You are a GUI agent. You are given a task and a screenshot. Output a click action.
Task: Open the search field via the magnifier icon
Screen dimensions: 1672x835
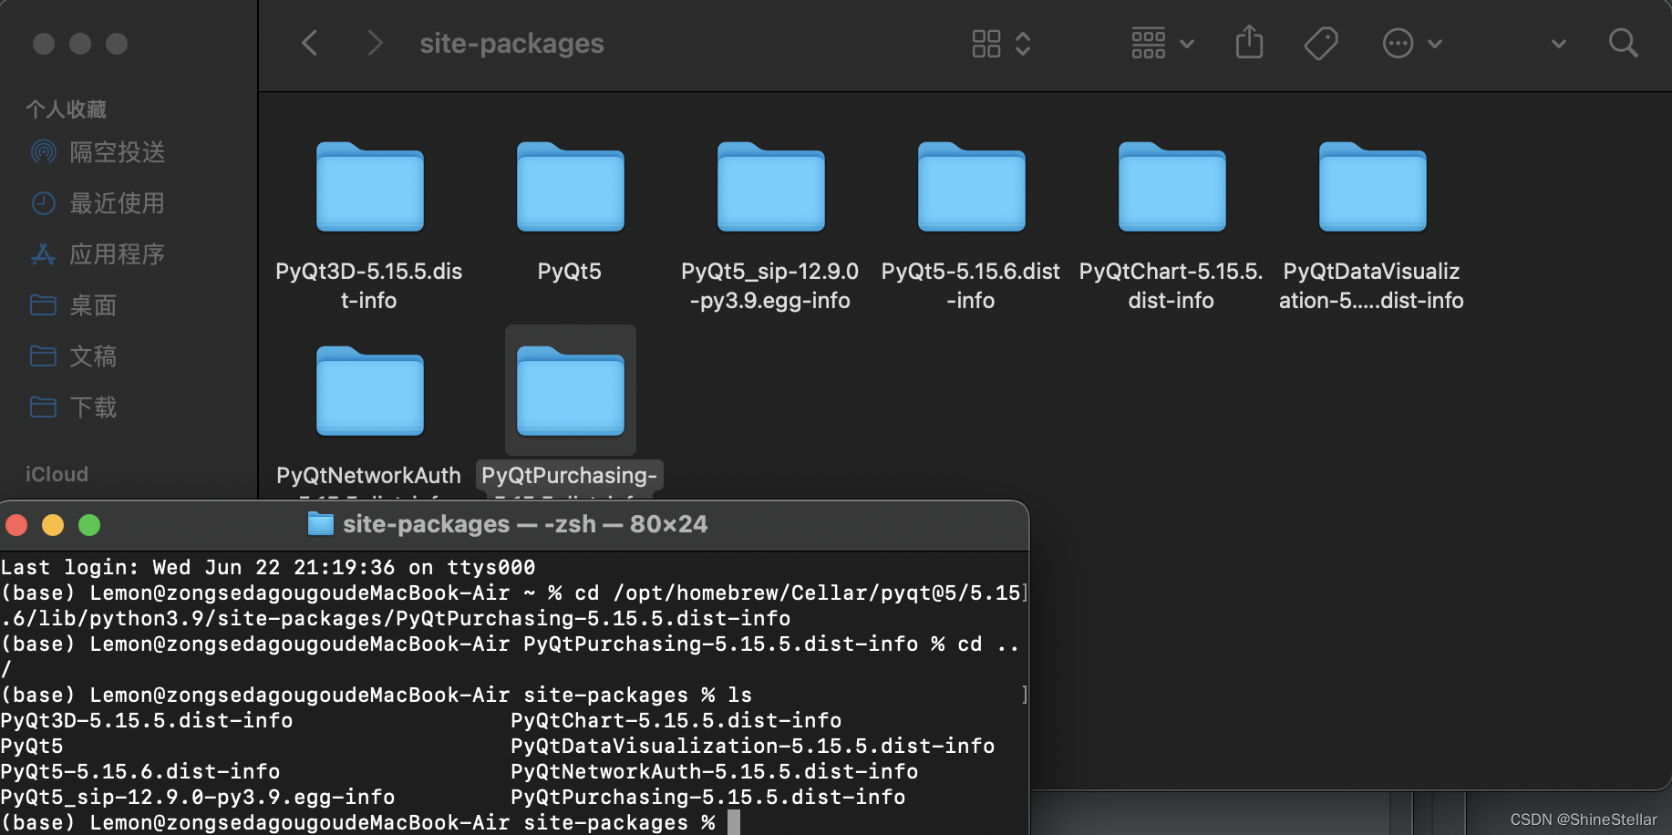(1623, 43)
